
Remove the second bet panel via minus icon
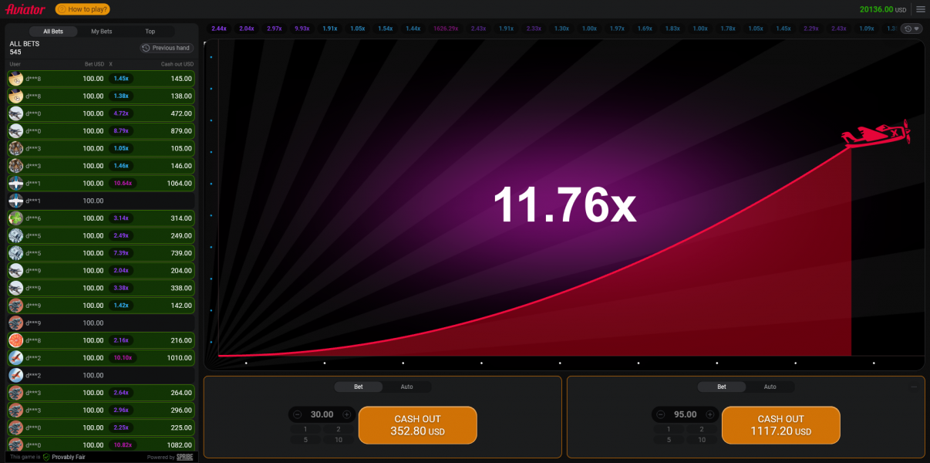point(914,387)
